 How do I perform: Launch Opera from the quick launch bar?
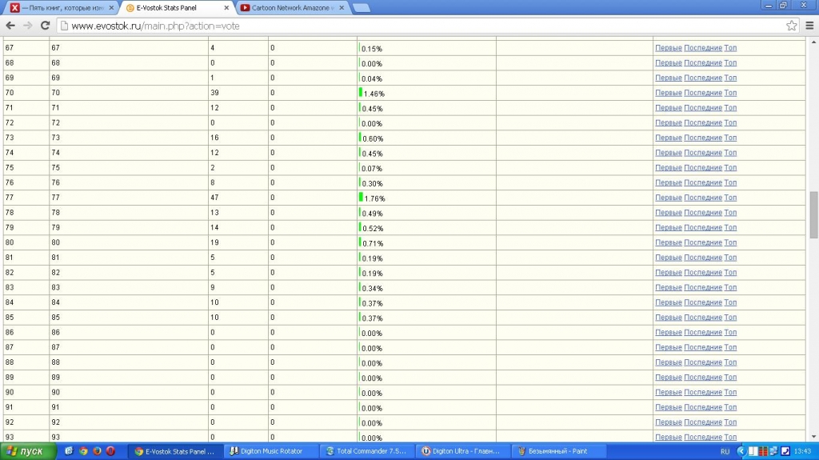[x=110, y=451]
